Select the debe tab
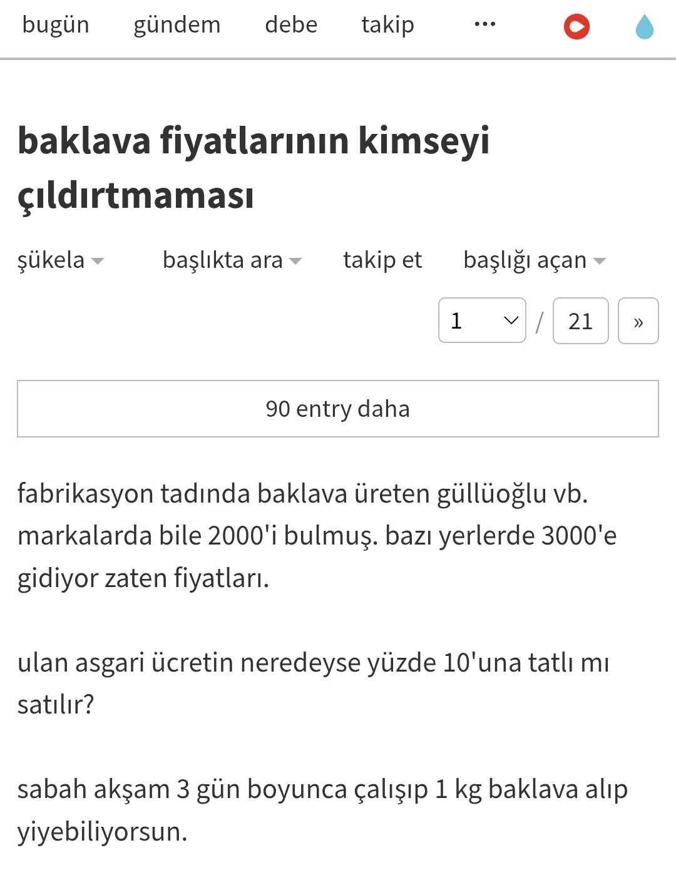The width and height of the screenshot is (676, 875). pyautogui.click(x=291, y=25)
